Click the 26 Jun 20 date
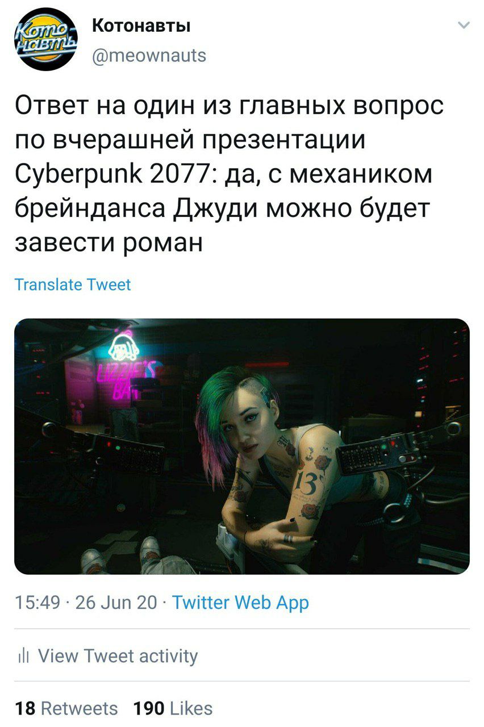The image size is (484, 727). pos(116,603)
